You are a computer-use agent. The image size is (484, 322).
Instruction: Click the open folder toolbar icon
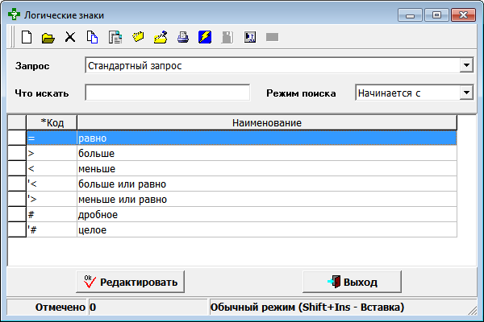pyautogui.click(x=48, y=38)
